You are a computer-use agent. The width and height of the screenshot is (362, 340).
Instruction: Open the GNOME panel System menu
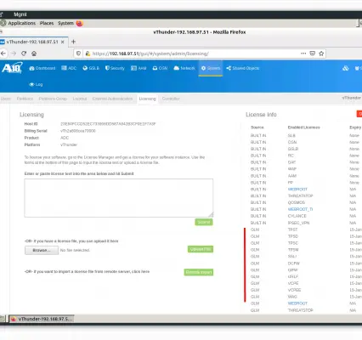coord(65,23)
